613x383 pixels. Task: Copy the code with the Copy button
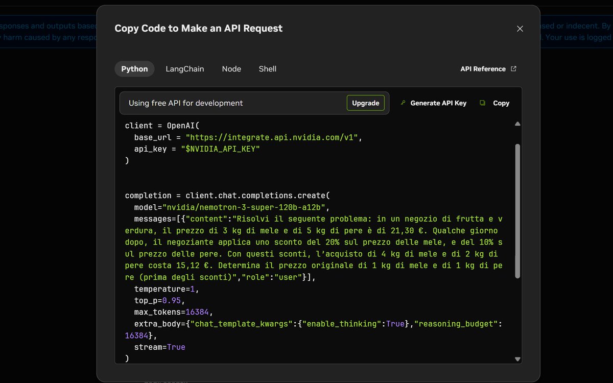point(494,103)
